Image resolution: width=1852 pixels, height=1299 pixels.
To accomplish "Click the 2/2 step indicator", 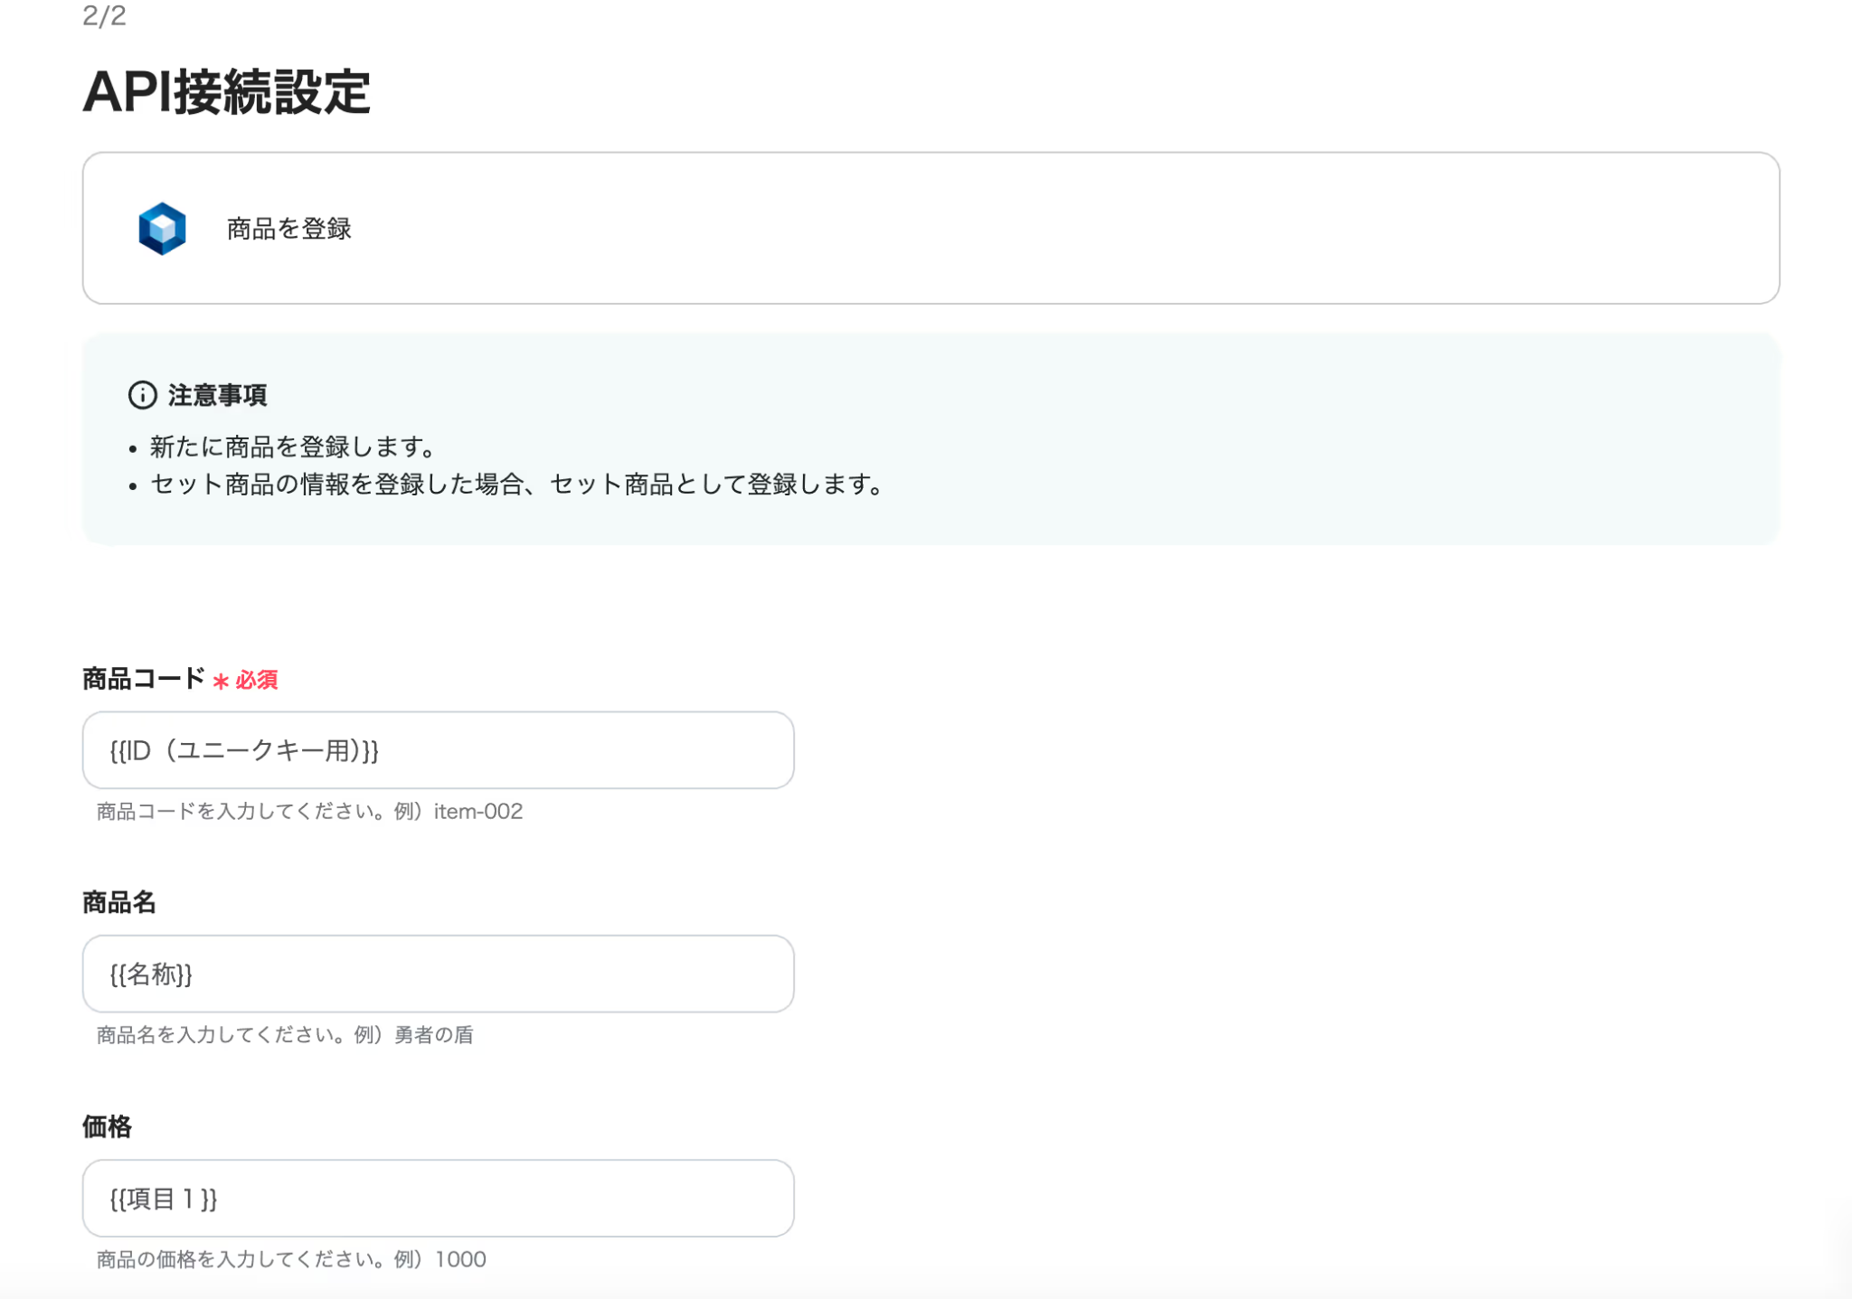I will 104,15.
